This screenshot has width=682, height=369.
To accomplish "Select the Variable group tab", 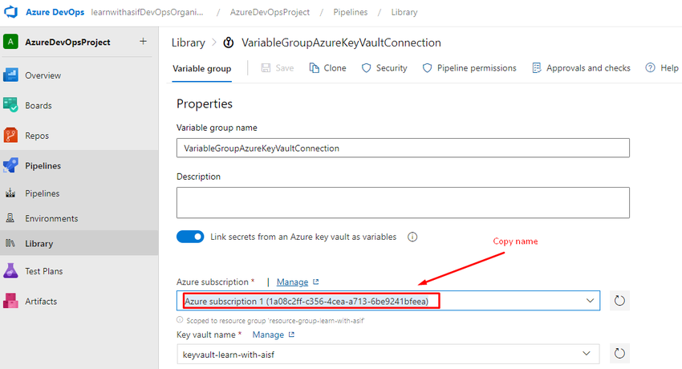I will 201,68.
